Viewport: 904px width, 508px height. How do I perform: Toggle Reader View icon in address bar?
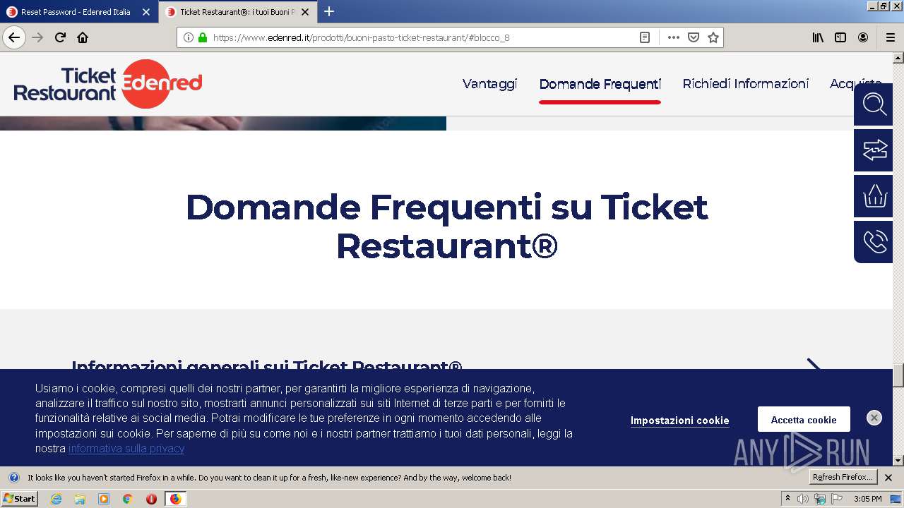[x=645, y=37]
